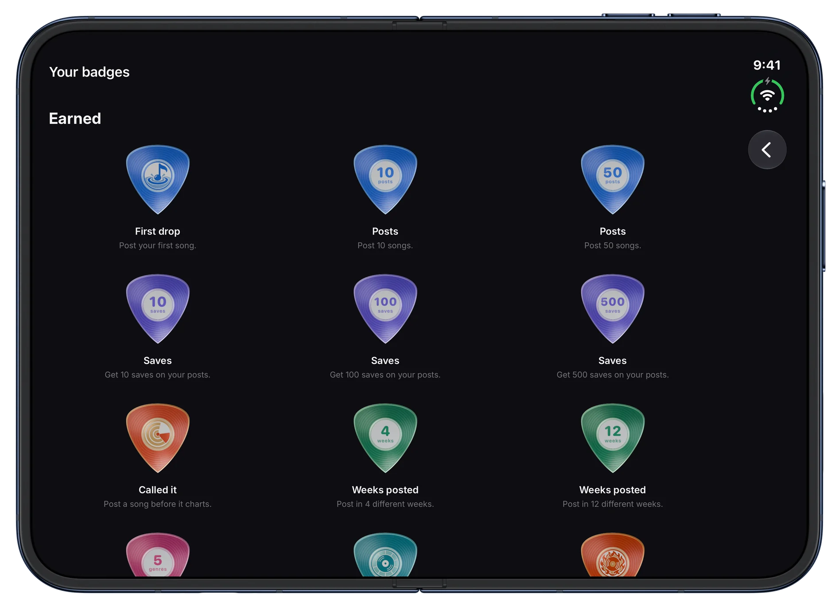Click "Post your first song." description
This screenshot has height=609, width=839.
point(158,246)
